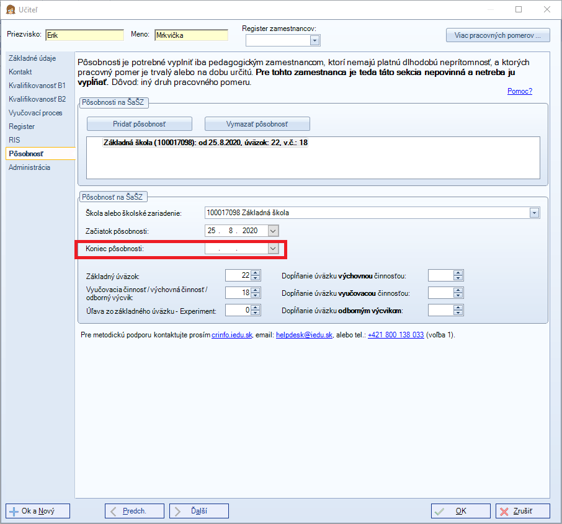Click the Priezvisko input field
Screen dimensions: 562x524
pos(84,35)
